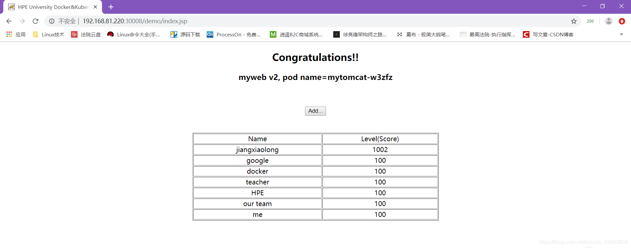This screenshot has height=248, width=631.
Task: Open the 逍遥B2C商城系统 bookmark
Action: (x=296, y=34)
